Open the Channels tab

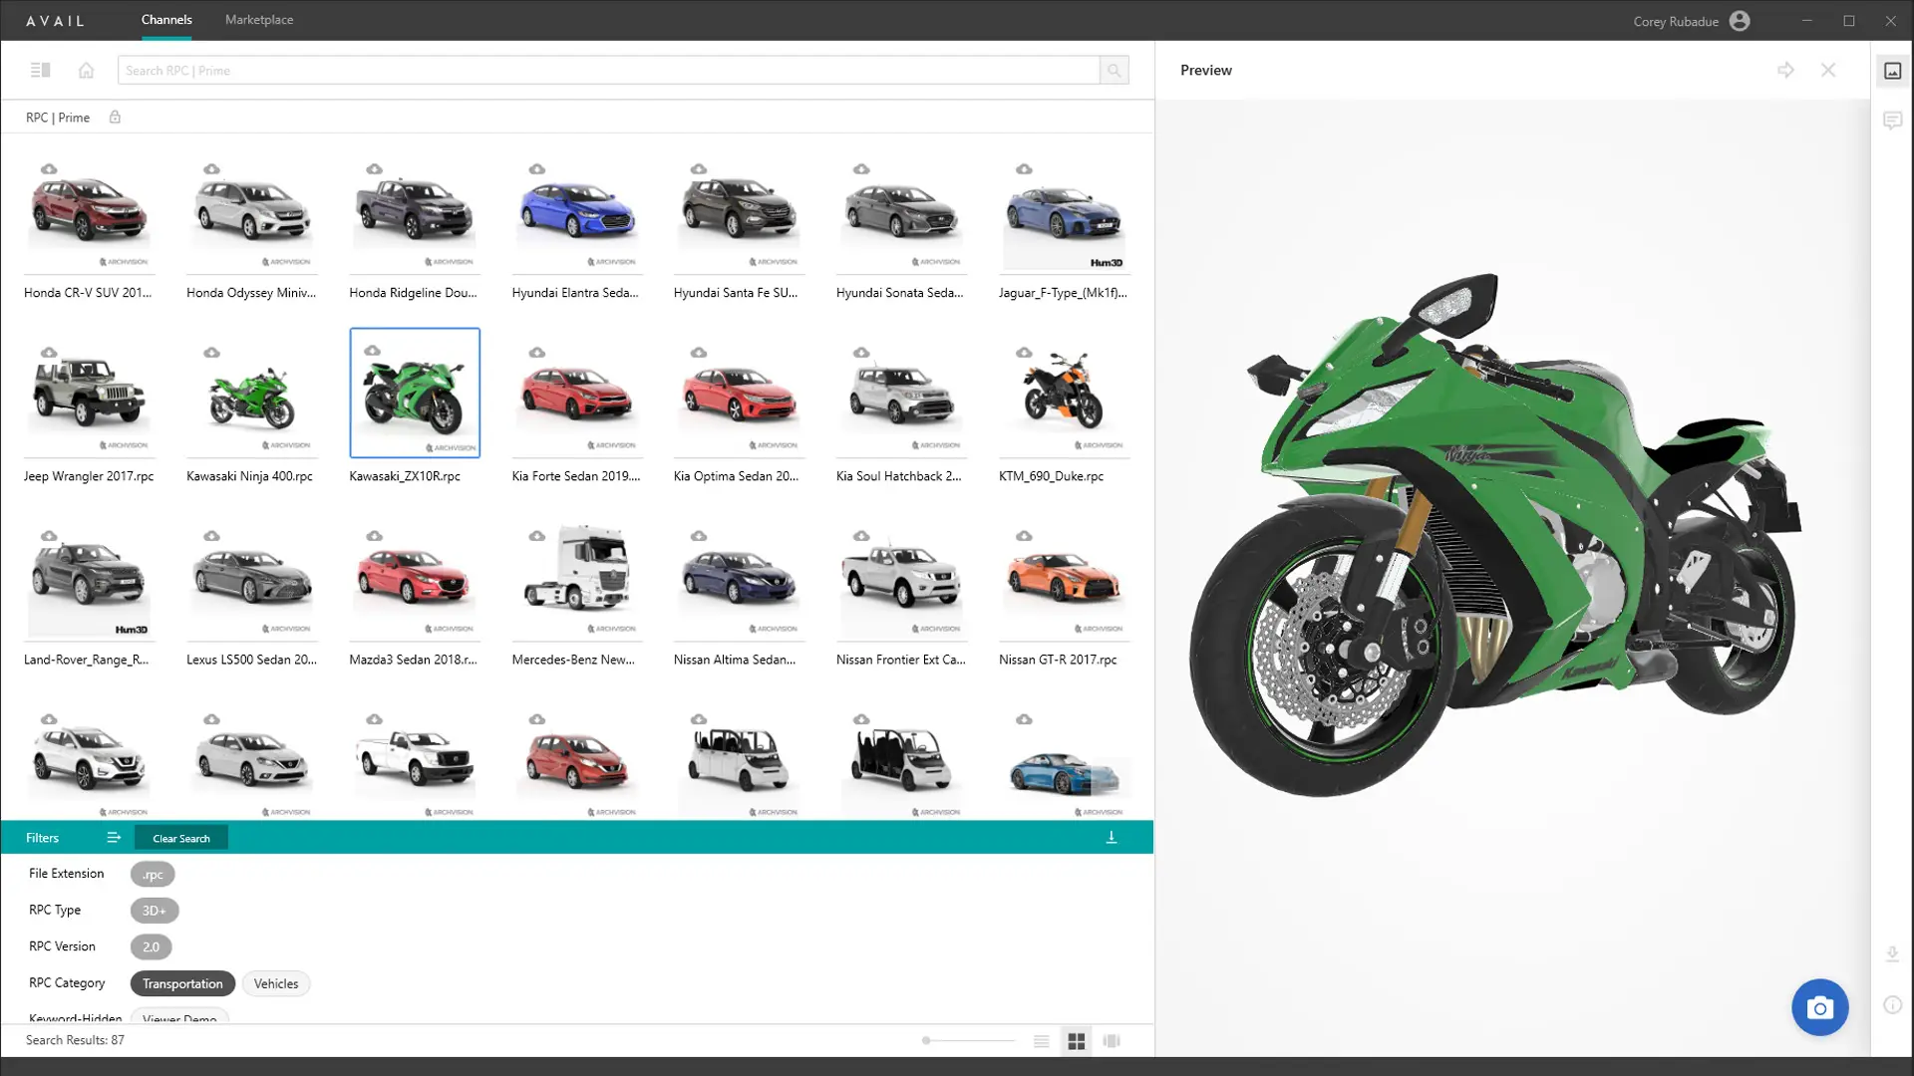coord(166,20)
